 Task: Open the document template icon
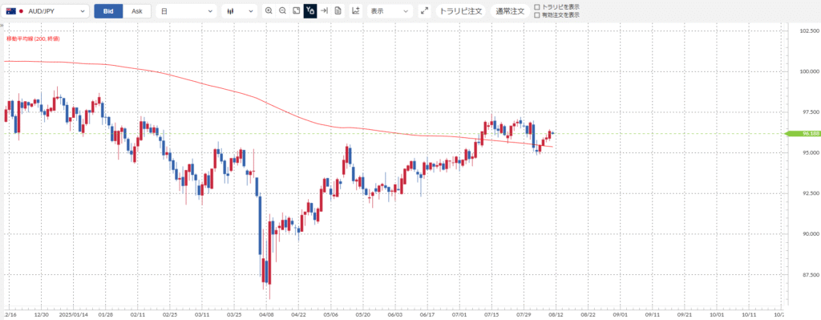338,11
